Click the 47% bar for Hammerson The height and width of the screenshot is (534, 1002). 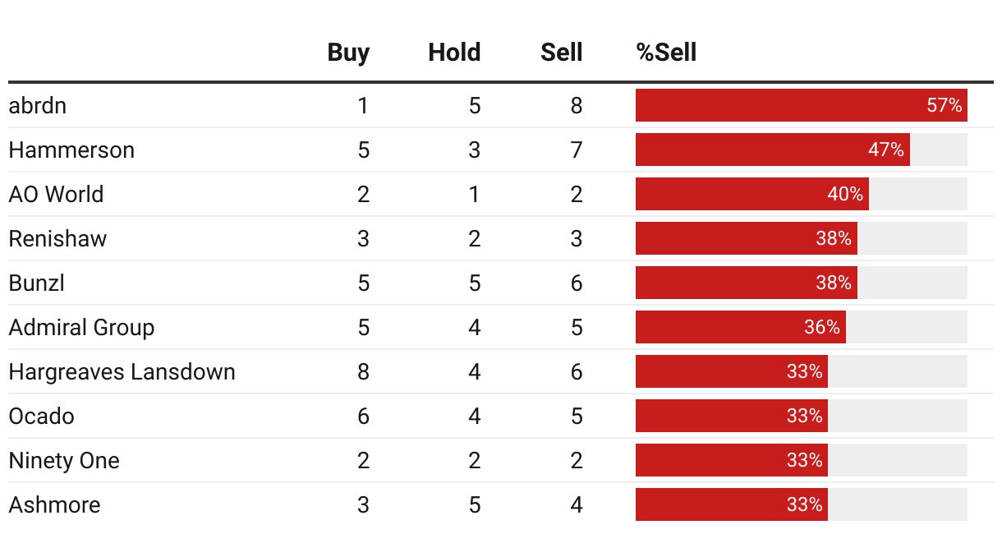point(773,150)
